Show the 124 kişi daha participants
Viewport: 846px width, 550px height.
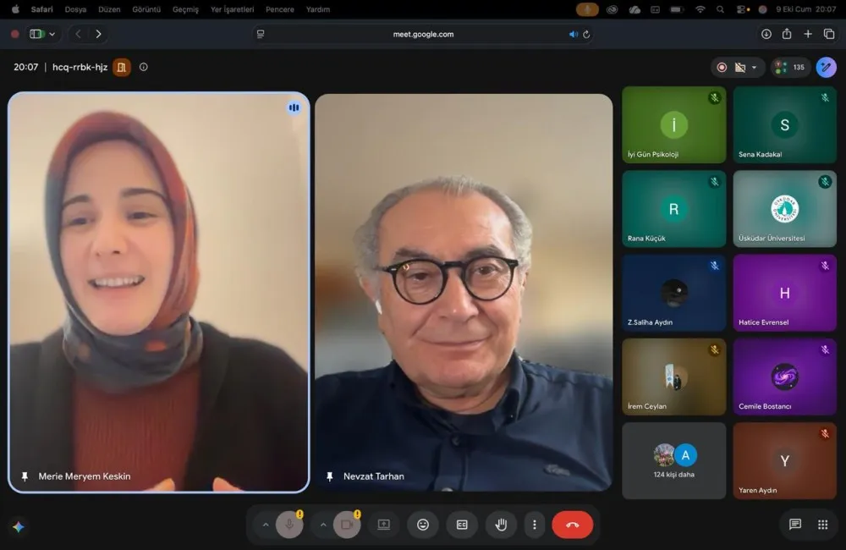click(x=674, y=460)
